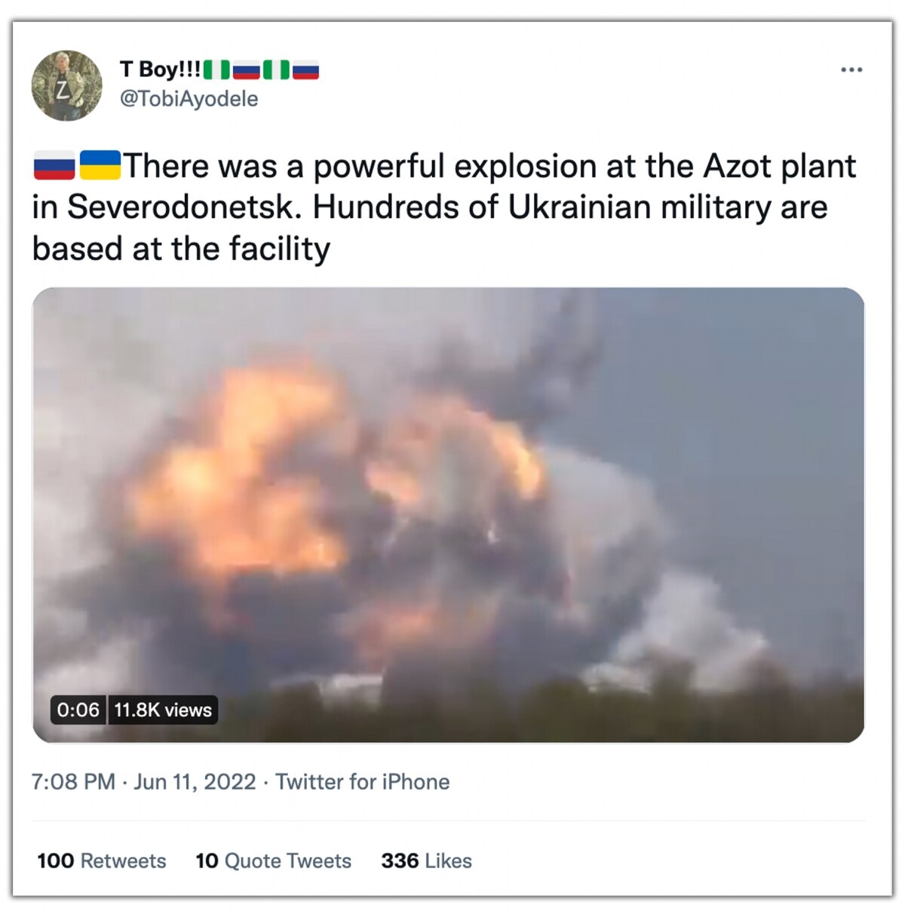
Task: Click the first Nigerian flag beside T Boy!!!
Action: (x=216, y=70)
